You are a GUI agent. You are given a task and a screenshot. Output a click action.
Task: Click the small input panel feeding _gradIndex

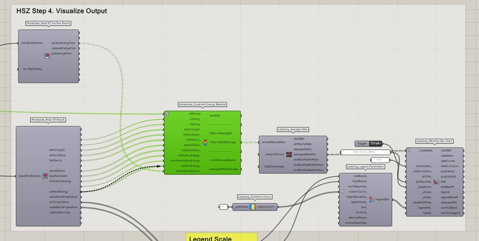tap(224, 206)
